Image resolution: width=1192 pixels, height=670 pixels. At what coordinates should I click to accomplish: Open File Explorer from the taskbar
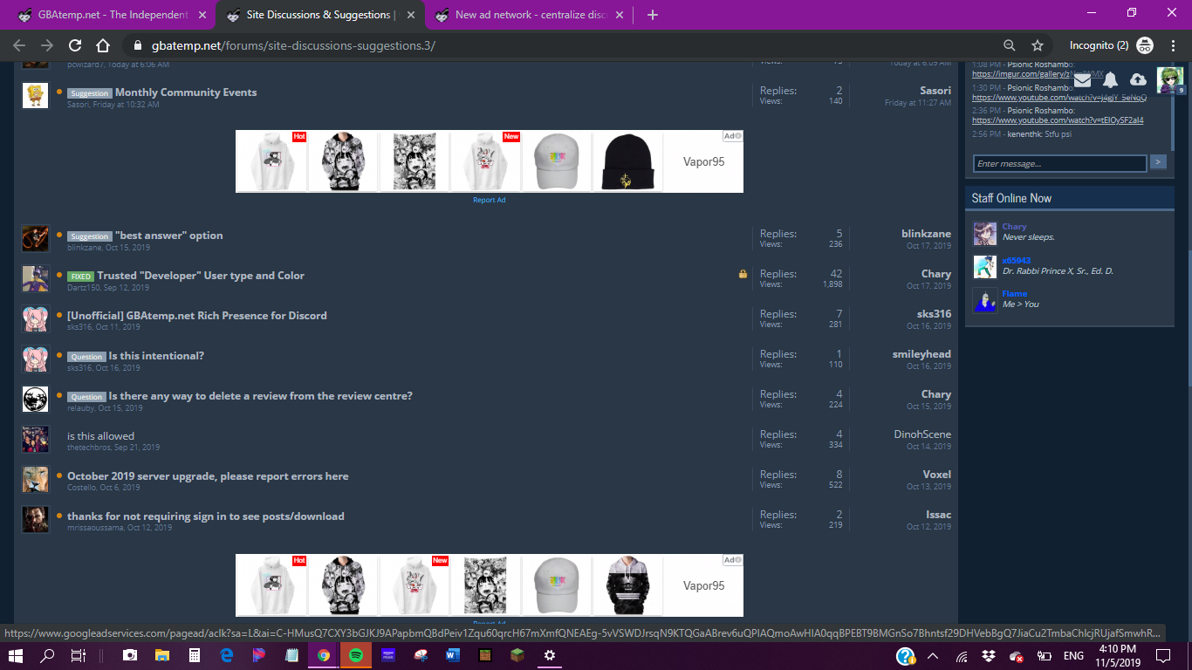point(161,655)
